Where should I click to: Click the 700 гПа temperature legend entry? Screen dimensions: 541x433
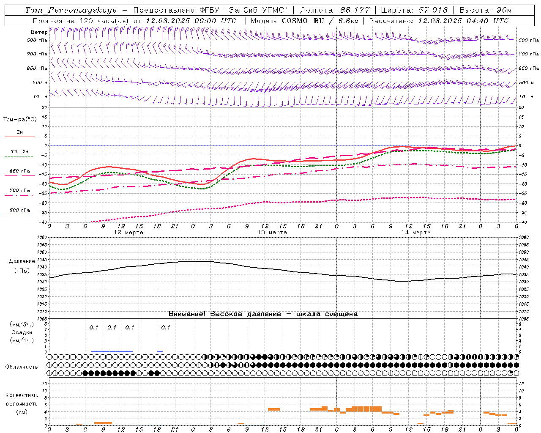(19, 191)
